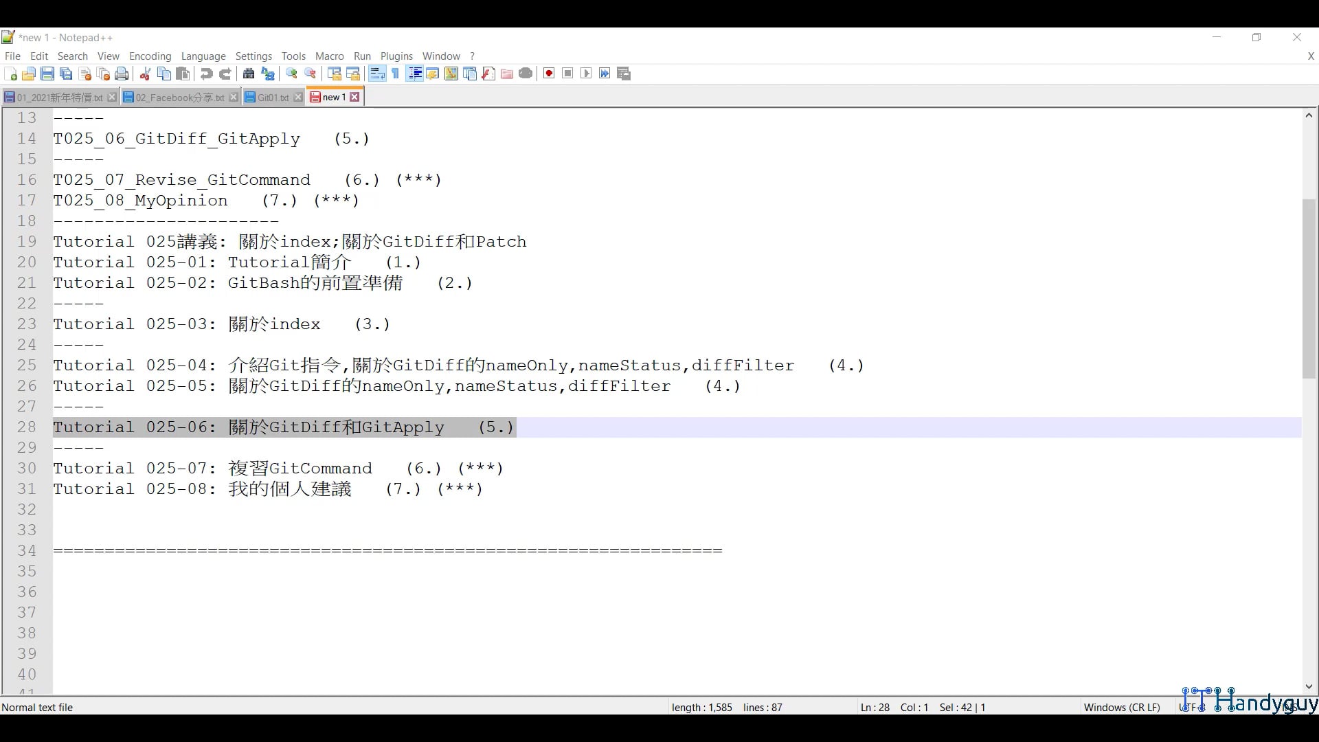Open Find with the binoculars icon
Screen dimensions: 1319x742
pyautogui.click(x=249, y=74)
